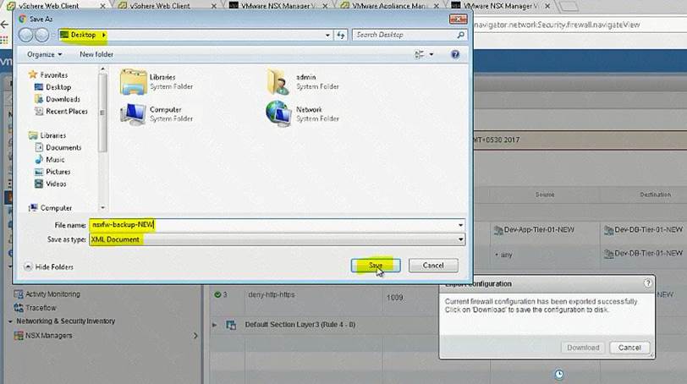687x384 pixels.
Task: Expand the File name history dropdown
Action: tap(460, 225)
